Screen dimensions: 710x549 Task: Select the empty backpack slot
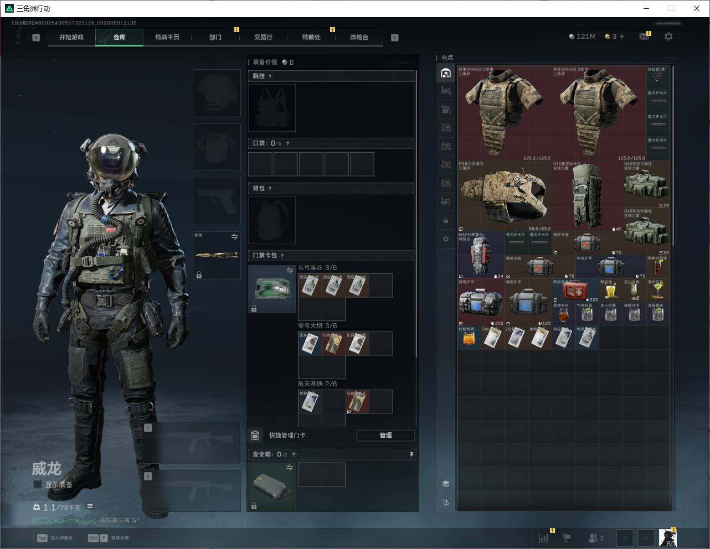pos(272,220)
